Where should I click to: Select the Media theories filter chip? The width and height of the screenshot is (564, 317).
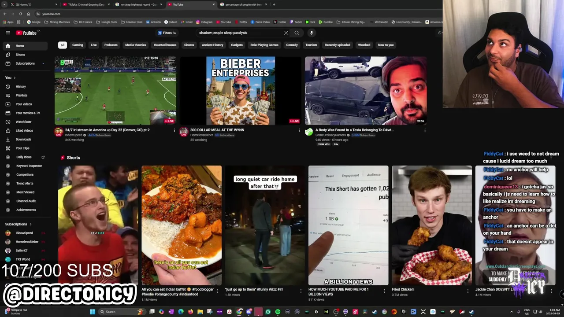tap(135, 45)
